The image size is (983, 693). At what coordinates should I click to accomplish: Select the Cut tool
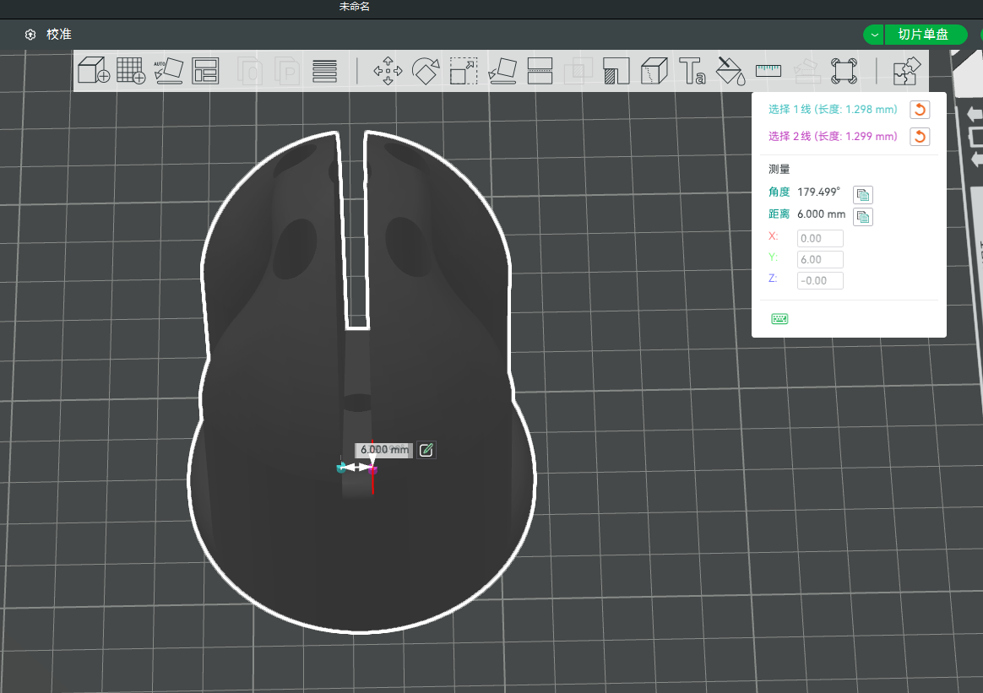[540, 71]
